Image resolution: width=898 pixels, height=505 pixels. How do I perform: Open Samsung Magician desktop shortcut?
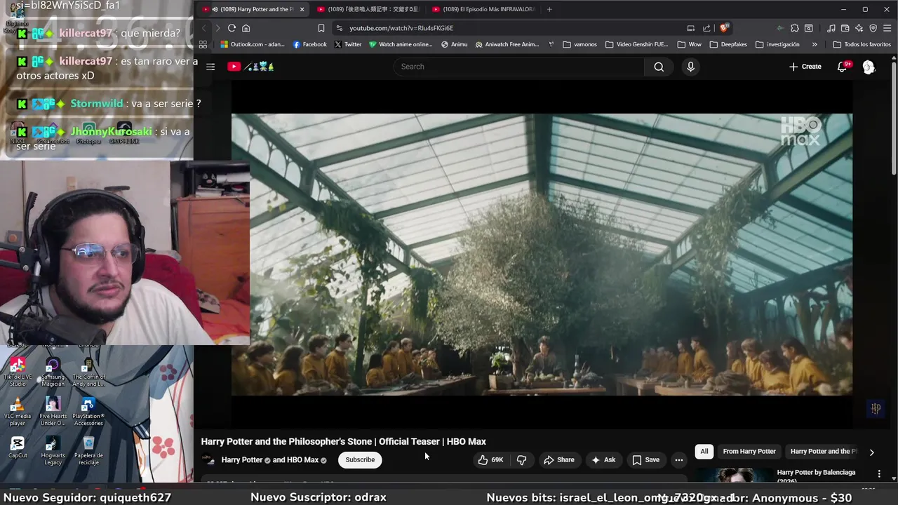pos(53,372)
